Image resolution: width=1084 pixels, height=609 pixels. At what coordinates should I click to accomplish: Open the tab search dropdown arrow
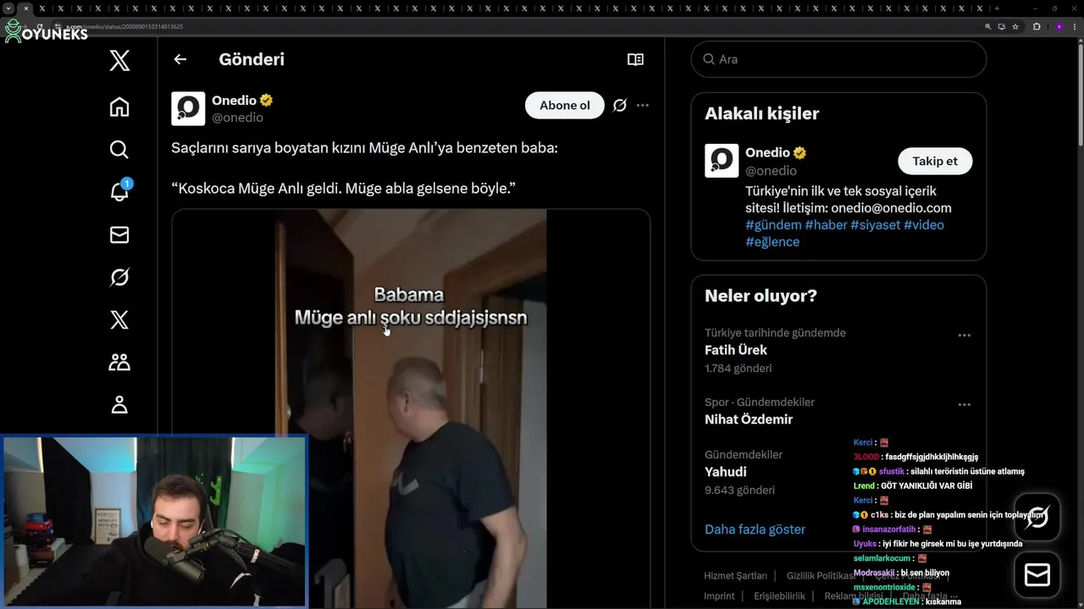(8, 8)
